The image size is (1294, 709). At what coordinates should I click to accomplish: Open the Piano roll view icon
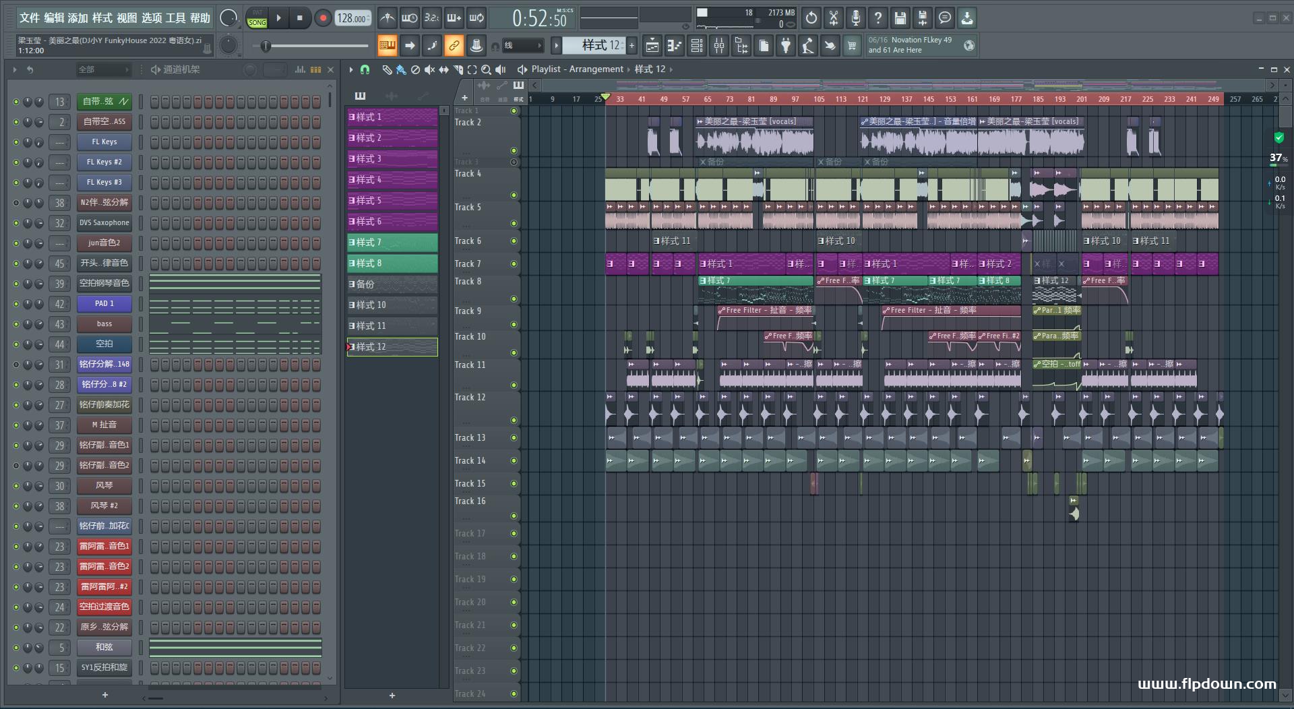674,46
